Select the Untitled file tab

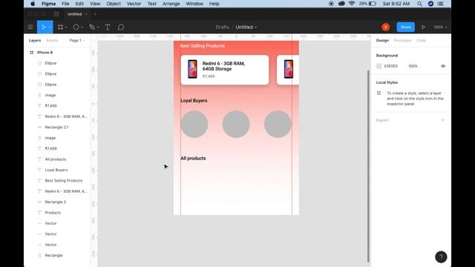[x=74, y=14]
